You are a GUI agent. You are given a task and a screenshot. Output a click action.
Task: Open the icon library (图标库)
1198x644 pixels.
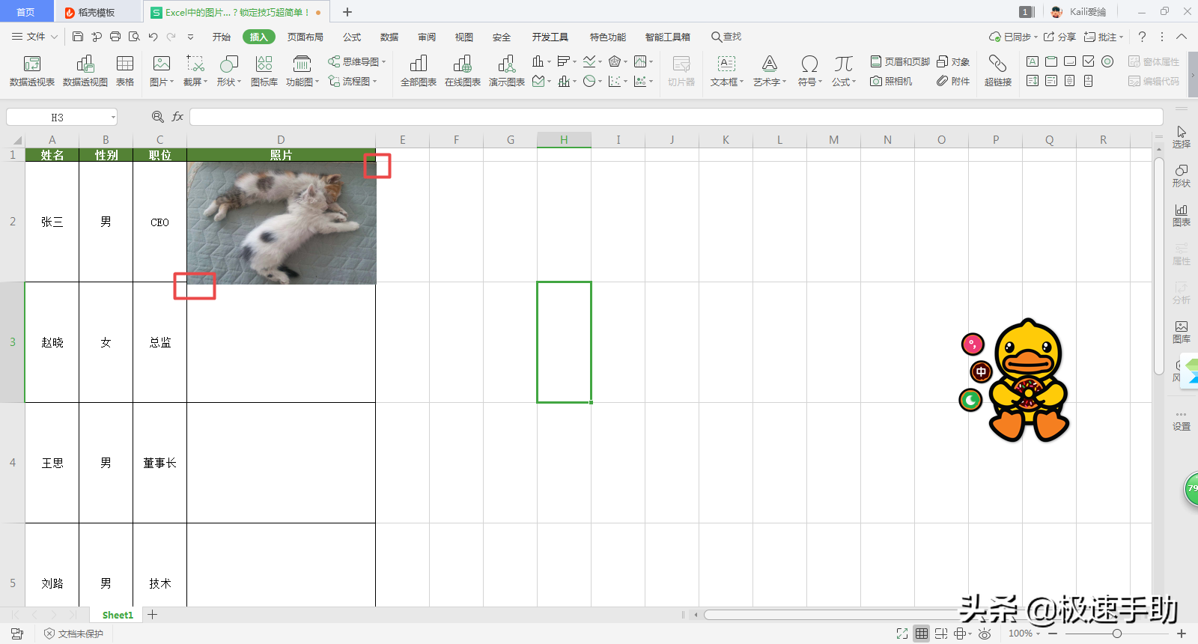[x=264, y=71]
